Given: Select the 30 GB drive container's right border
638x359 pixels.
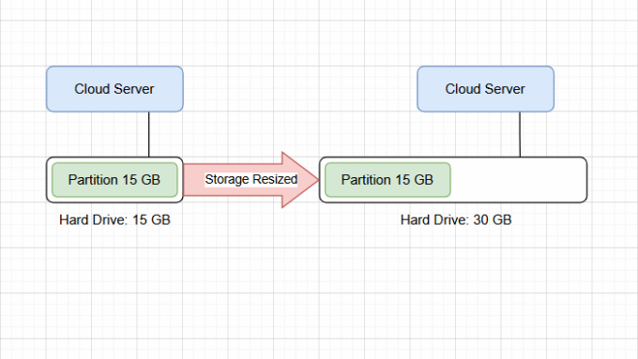Looking at the screenshot, I should [586, 180].
